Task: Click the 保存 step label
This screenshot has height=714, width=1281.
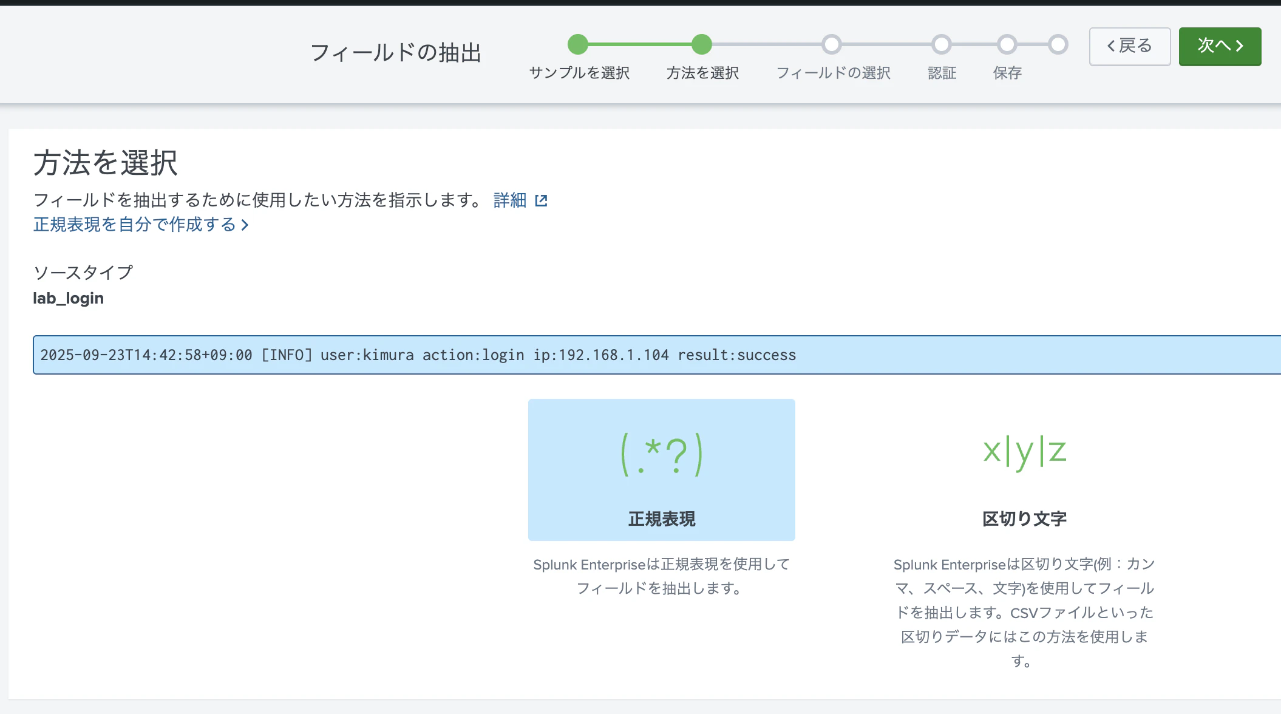Action: coord(1007,73)
